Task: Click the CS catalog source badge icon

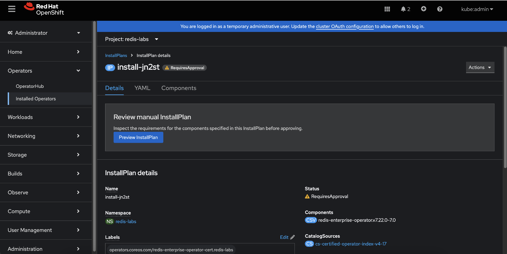Action: point(309,244)
